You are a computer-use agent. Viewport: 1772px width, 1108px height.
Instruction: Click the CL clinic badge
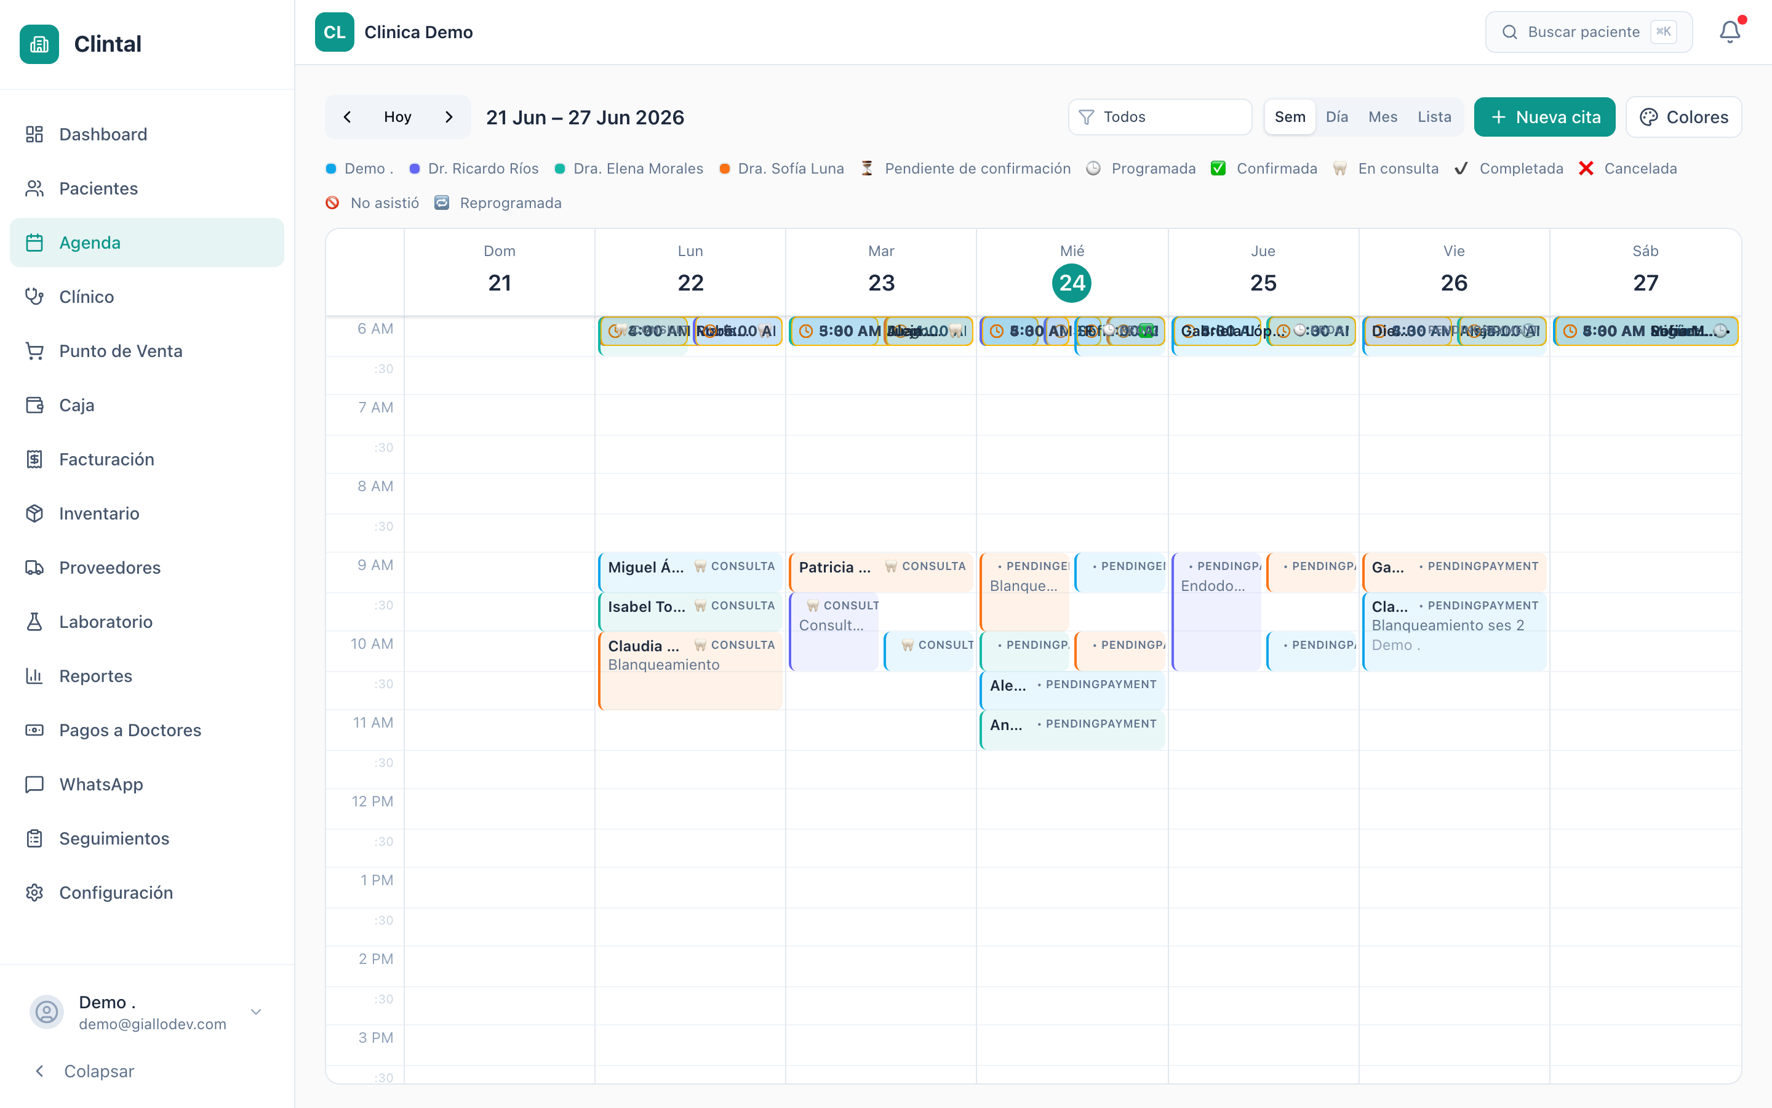click(x=335, y=32)
